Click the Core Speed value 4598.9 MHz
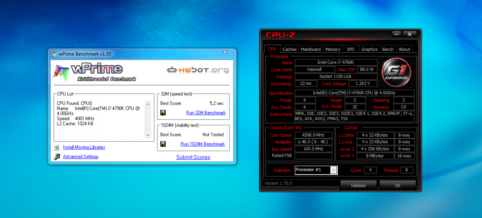 (x=313, y=135)
